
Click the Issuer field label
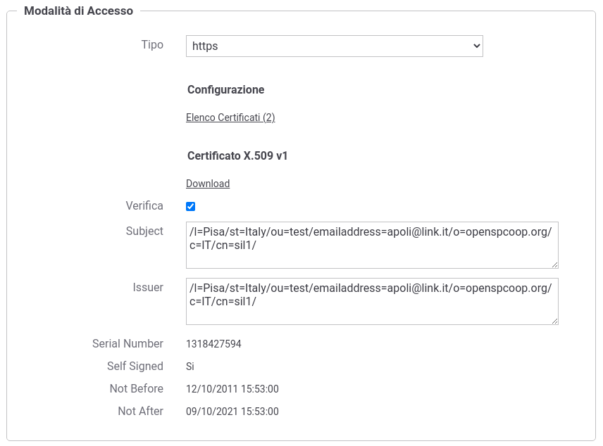tap(148, 287)
